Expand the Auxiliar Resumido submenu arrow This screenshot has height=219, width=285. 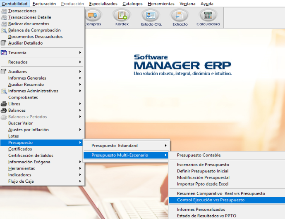pyautogui.click(x=80, y=85)
